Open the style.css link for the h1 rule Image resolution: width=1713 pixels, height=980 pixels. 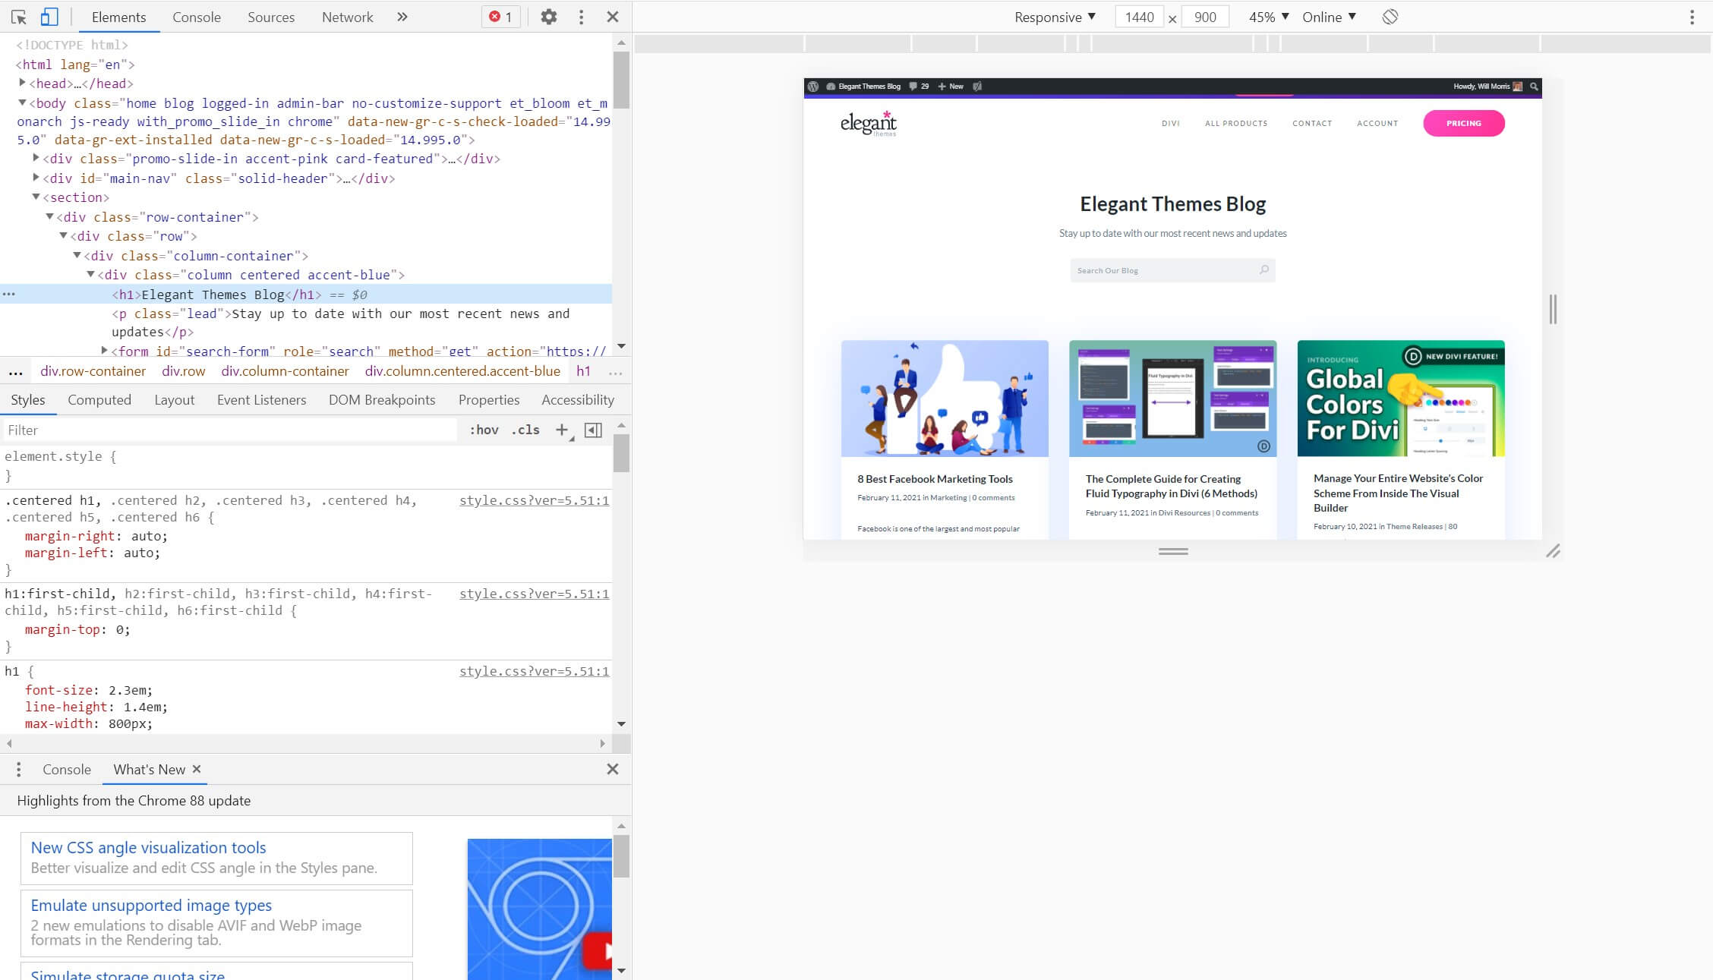(534, 671)
